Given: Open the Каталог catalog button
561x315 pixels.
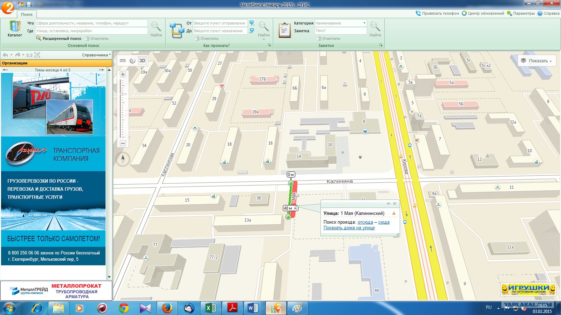Looking at the screenshot, I should tap(15, 29).
